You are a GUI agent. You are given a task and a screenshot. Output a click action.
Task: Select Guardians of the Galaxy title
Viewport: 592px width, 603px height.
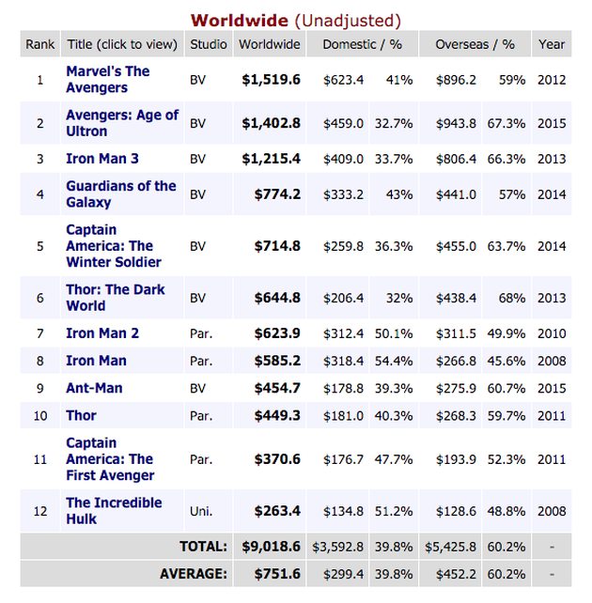click(x=120, y=193)
